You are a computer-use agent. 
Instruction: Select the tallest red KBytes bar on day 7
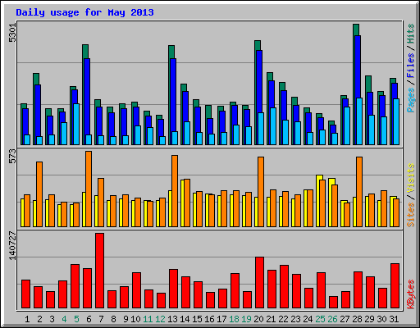pos(99,271)
